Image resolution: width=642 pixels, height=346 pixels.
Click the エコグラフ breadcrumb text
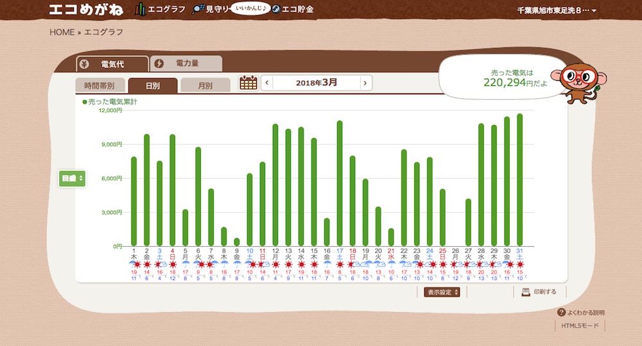click(x=103, y=32)
